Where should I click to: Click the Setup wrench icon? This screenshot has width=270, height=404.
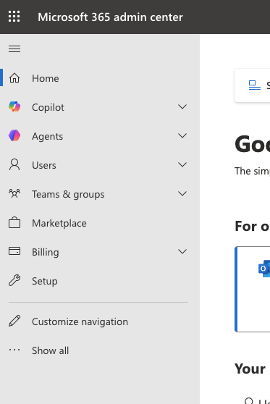[x=14, y=280]
